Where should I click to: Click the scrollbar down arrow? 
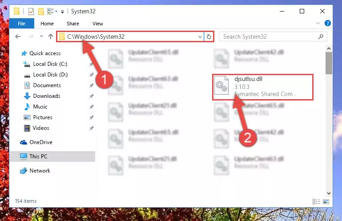[x=329, y=193]
